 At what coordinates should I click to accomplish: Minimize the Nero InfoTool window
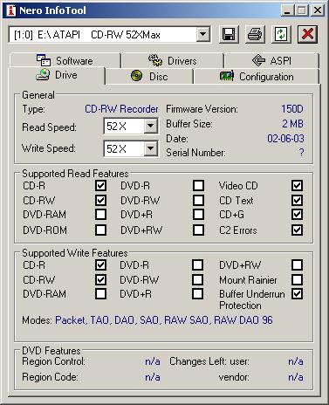[287, 10]
